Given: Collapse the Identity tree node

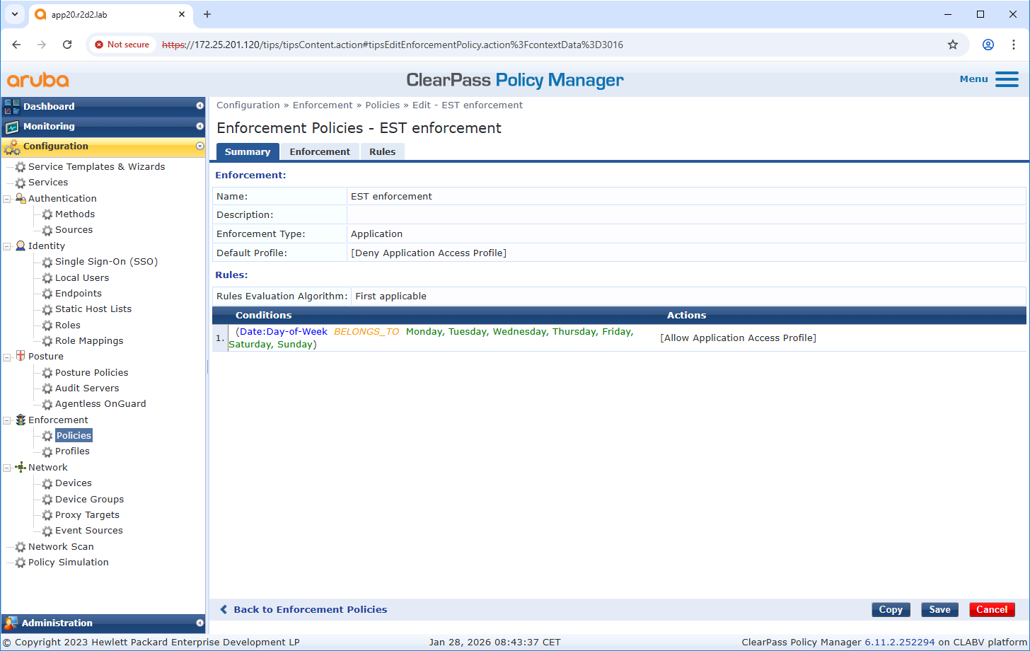Looking at the screenshot, I should [x=7, y=246].
